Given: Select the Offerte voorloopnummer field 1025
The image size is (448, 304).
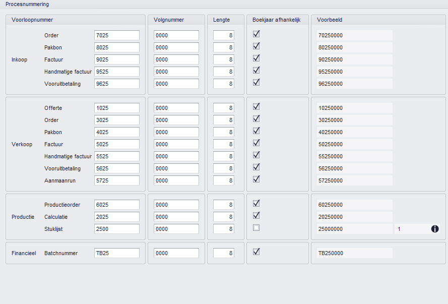Looking at the screenshot, I should coord(117,108).
